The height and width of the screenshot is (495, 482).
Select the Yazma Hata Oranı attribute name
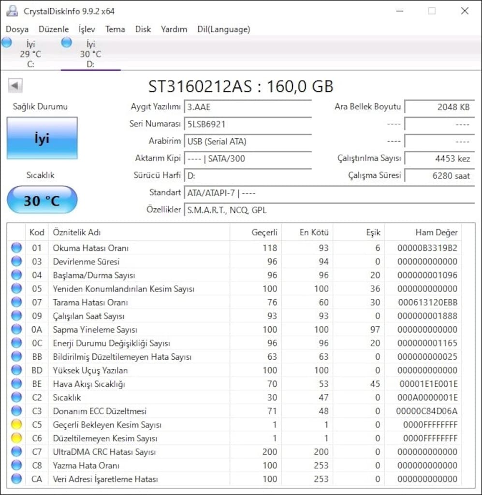tap(86, 466)
